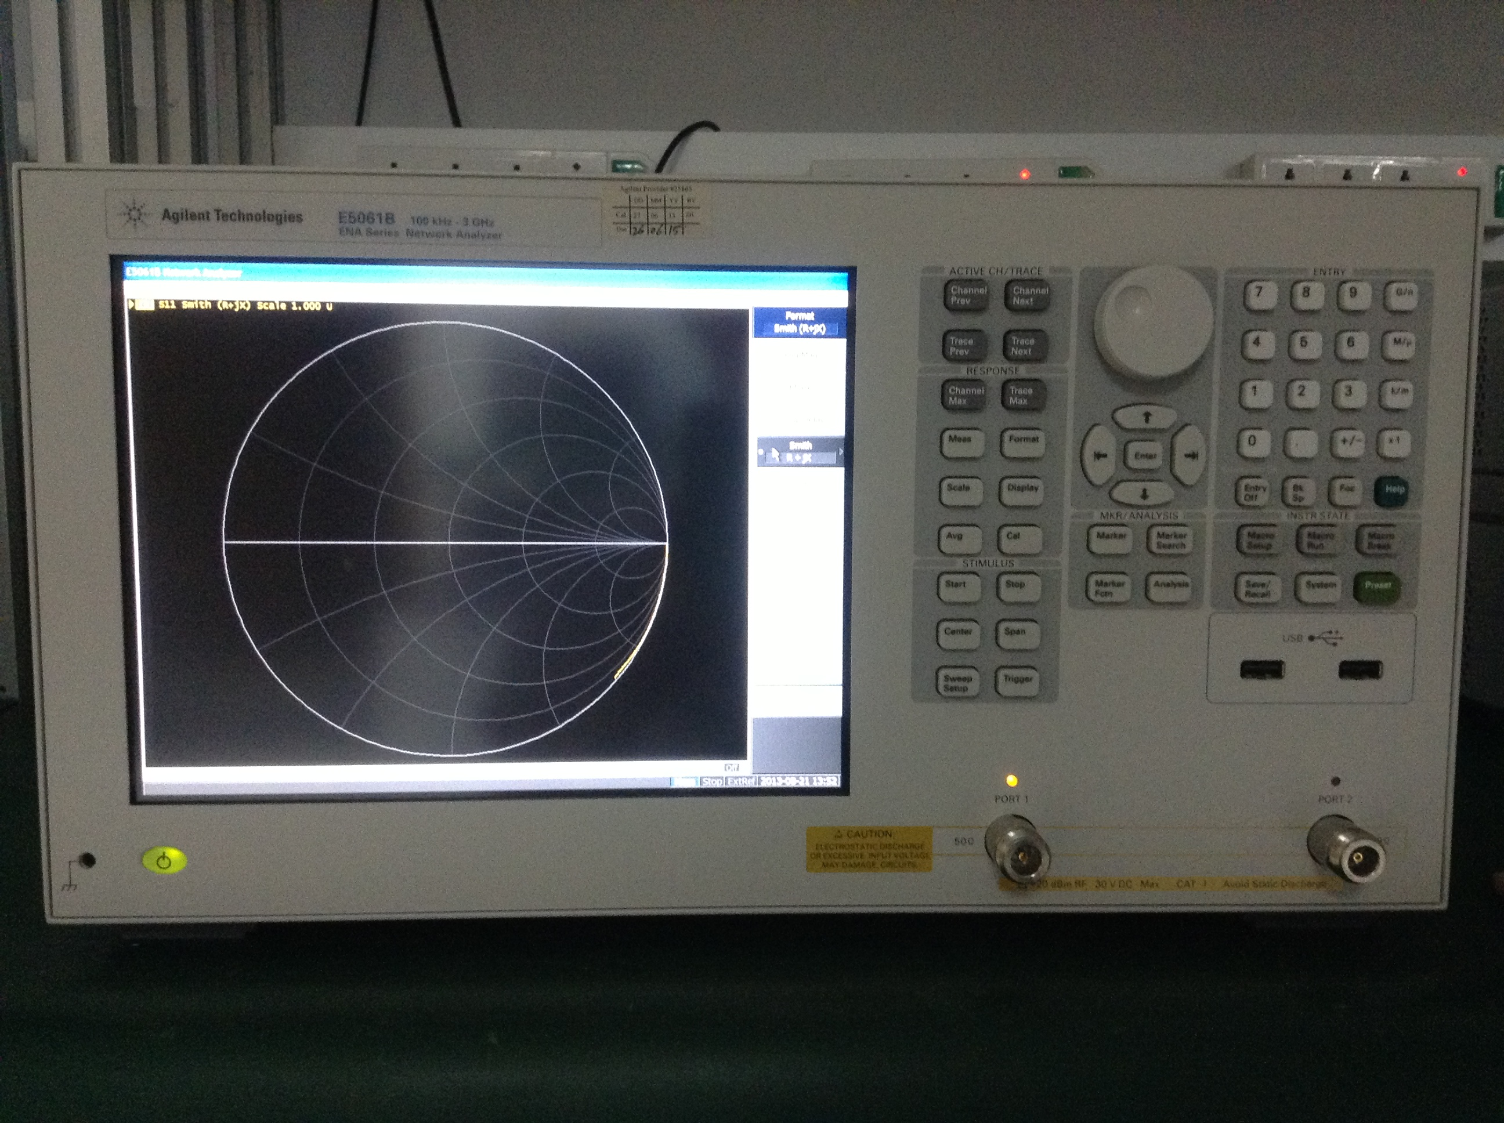Tap the Trace Prev key

click(x=964, y=346)
